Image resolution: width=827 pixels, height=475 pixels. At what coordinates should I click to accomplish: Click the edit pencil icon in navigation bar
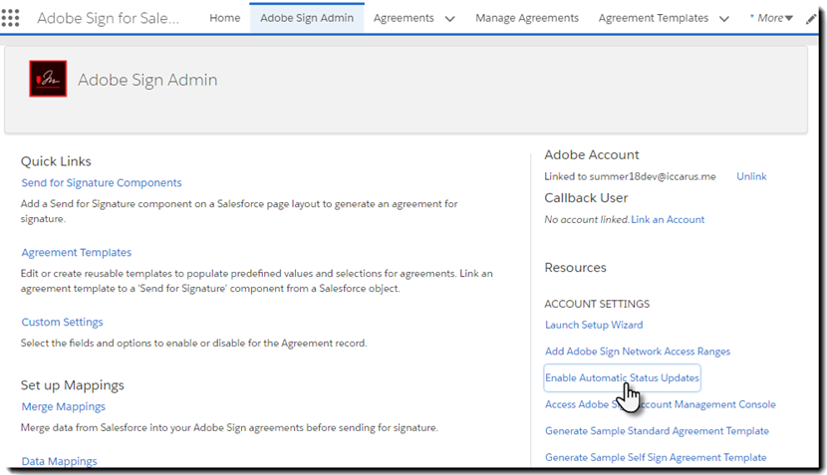811,18
